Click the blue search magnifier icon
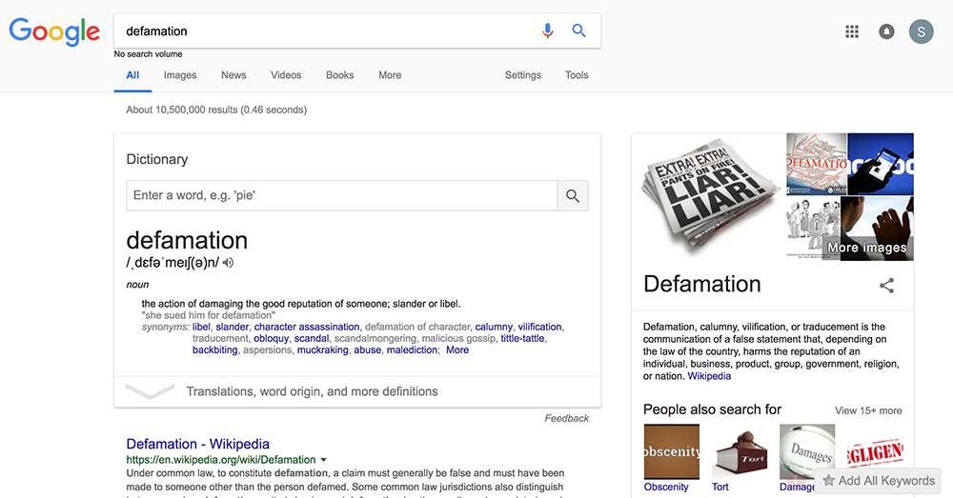The height and width of the screenshot is (498, 953). point(578,30)
